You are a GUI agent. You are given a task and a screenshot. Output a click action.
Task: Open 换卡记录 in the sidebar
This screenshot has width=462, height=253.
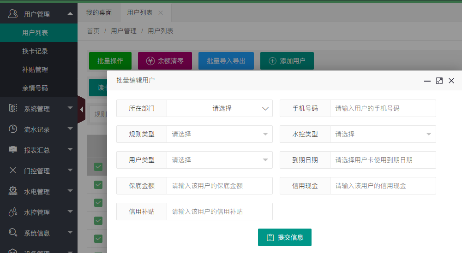point(35,51)
